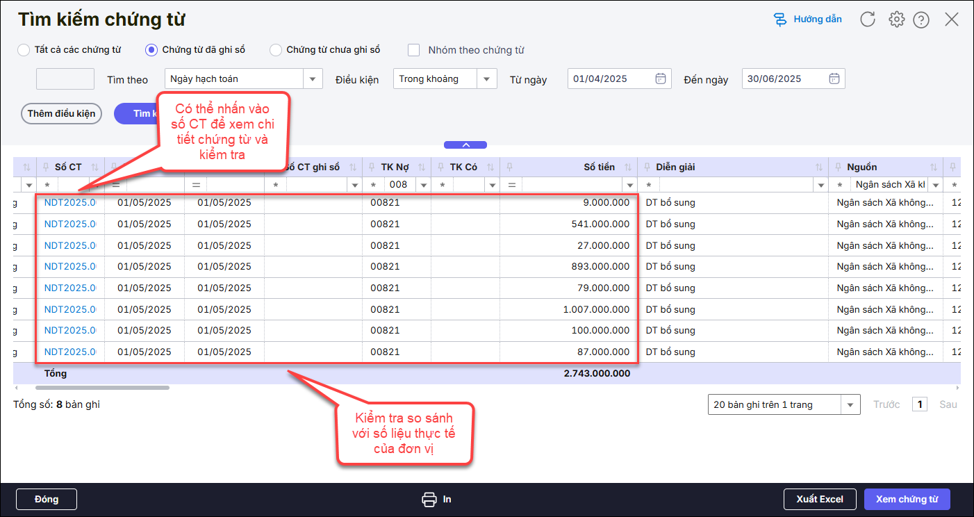Viewport: 974px width, 517px height.
Task: Sort by Số tiền column arrows
Action: click(628, 167)
